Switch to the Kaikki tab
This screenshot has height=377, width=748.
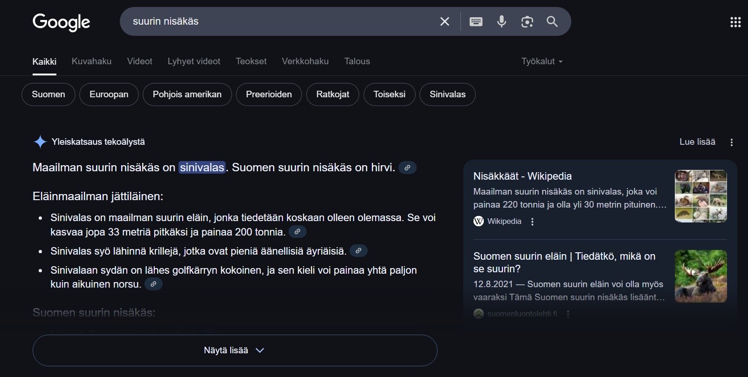pyautogui.click(x=44, y=61)
